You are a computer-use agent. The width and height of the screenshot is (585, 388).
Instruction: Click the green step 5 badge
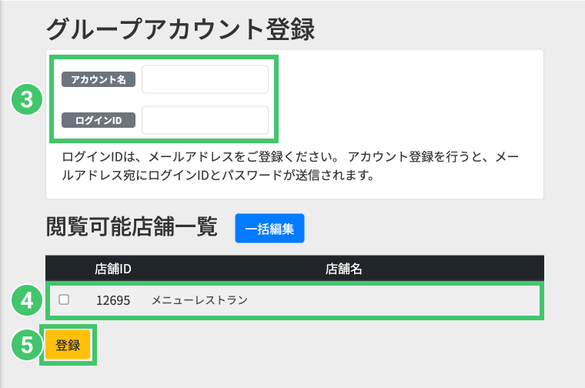point(26,346)
